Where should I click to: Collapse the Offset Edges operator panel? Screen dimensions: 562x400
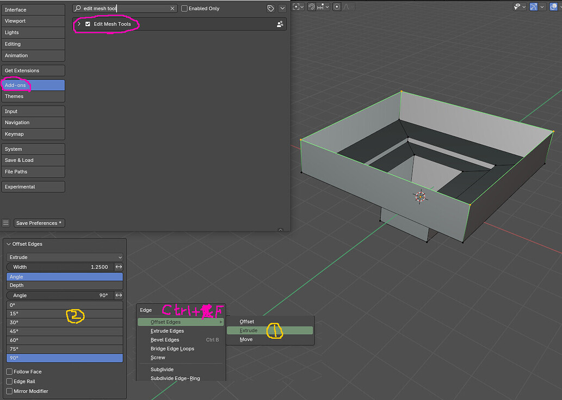point(9,244)
